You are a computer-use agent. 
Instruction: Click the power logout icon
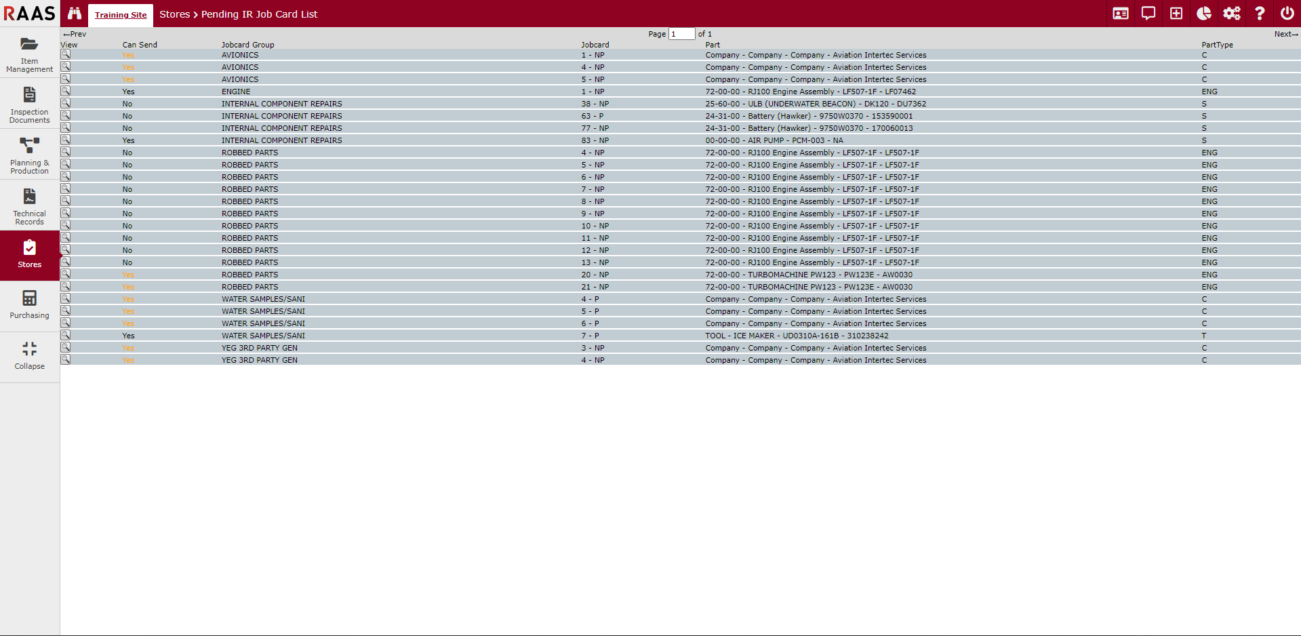(x=1287, y=14)
